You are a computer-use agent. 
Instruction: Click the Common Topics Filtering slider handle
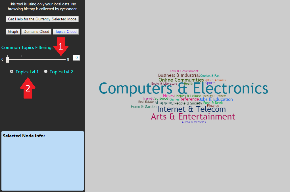tap(7, 60)
